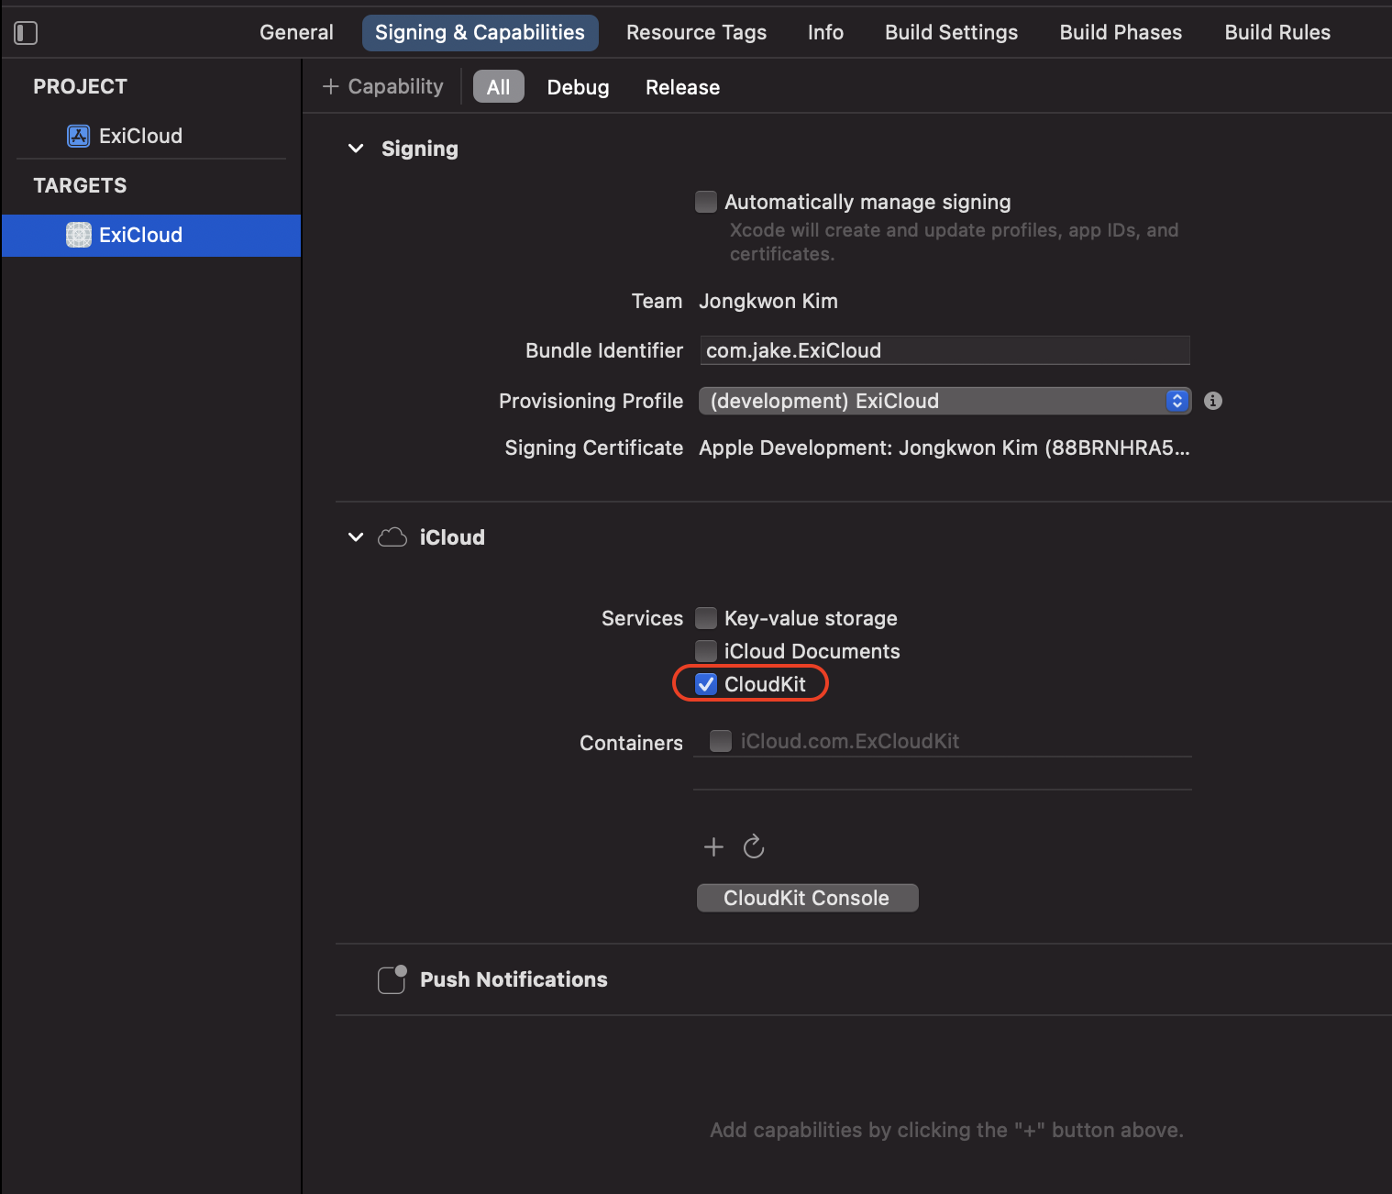The height and width of the screenshot is (1194, 1392).
Task: Check iCloud Documents service
Action: pyautogui.click(x=706, y=651)
